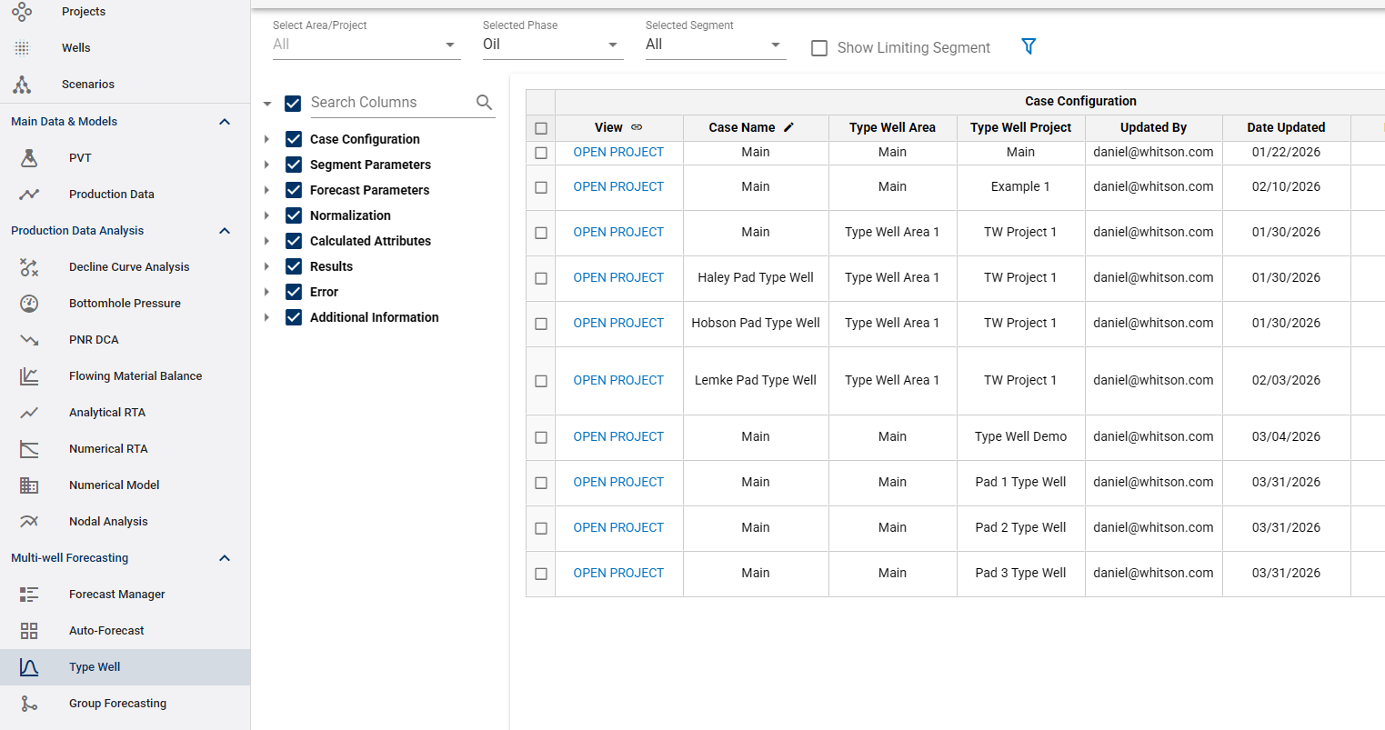
Task: Click the search magnifier icon in column search
Action: [x=484, y=103]
